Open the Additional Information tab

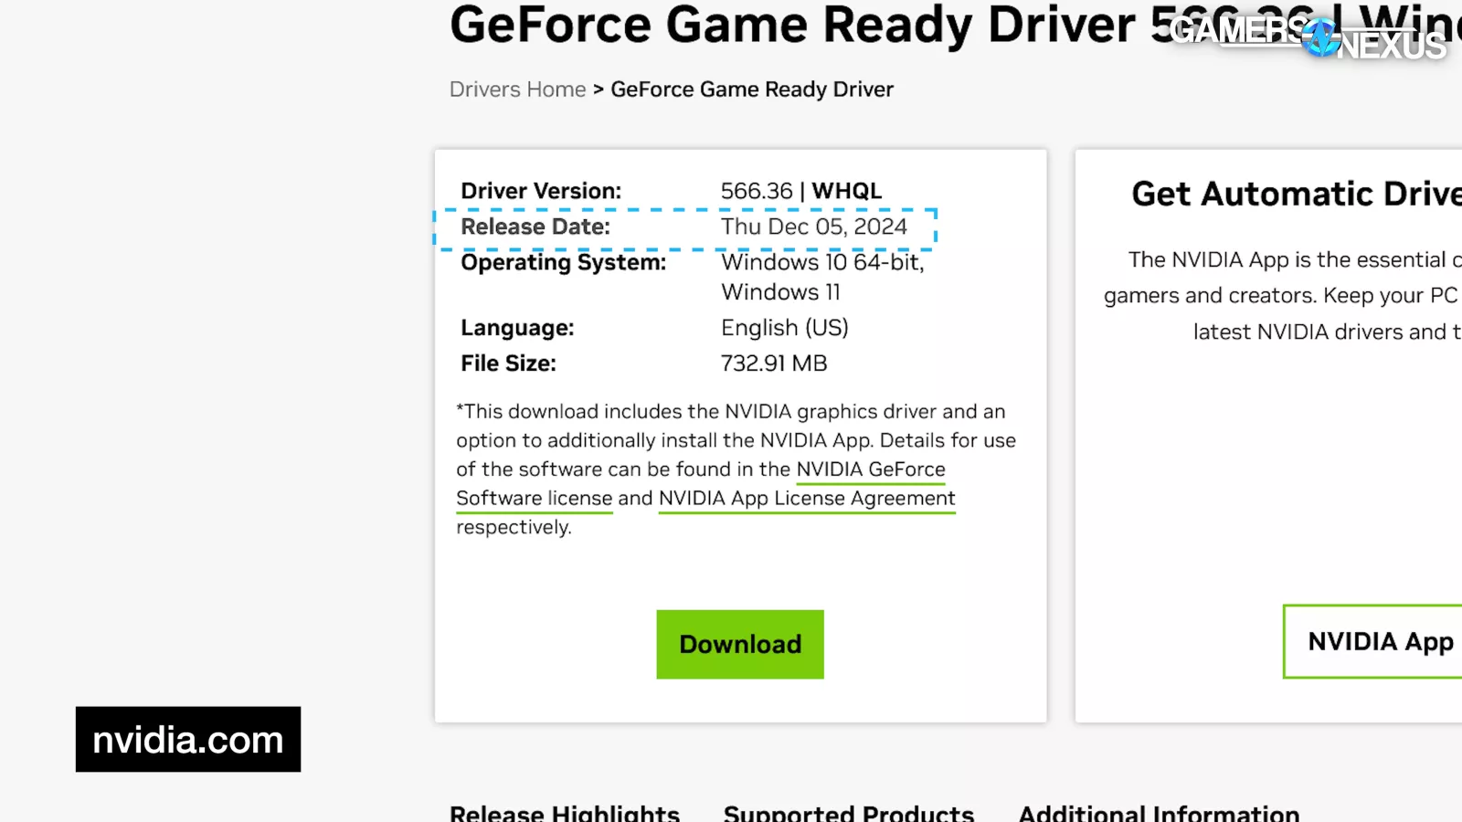click(1159, 812)
